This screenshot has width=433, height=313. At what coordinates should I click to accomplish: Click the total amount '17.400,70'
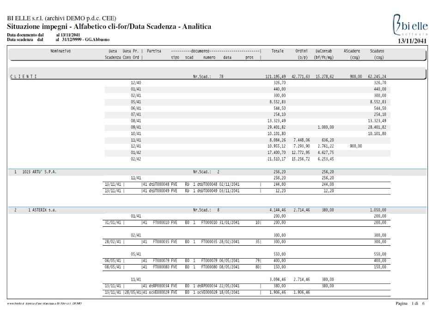click(276, 153)
